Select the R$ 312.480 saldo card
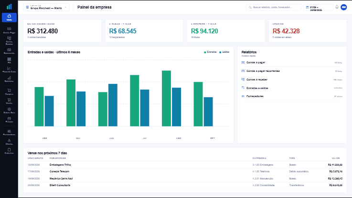 63,30
